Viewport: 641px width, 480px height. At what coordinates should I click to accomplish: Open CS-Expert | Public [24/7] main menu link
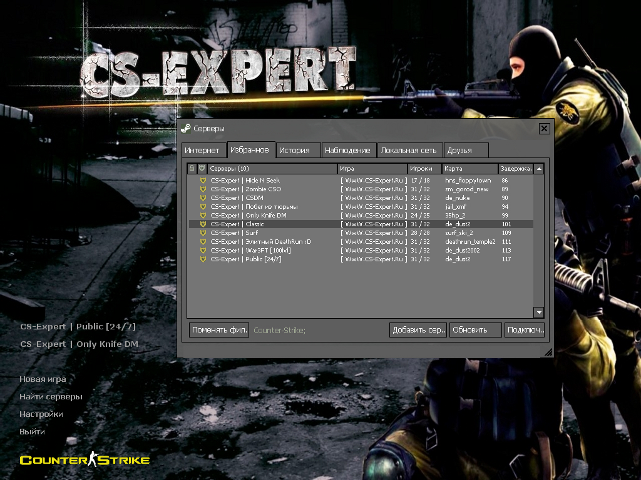click(78, 326)
